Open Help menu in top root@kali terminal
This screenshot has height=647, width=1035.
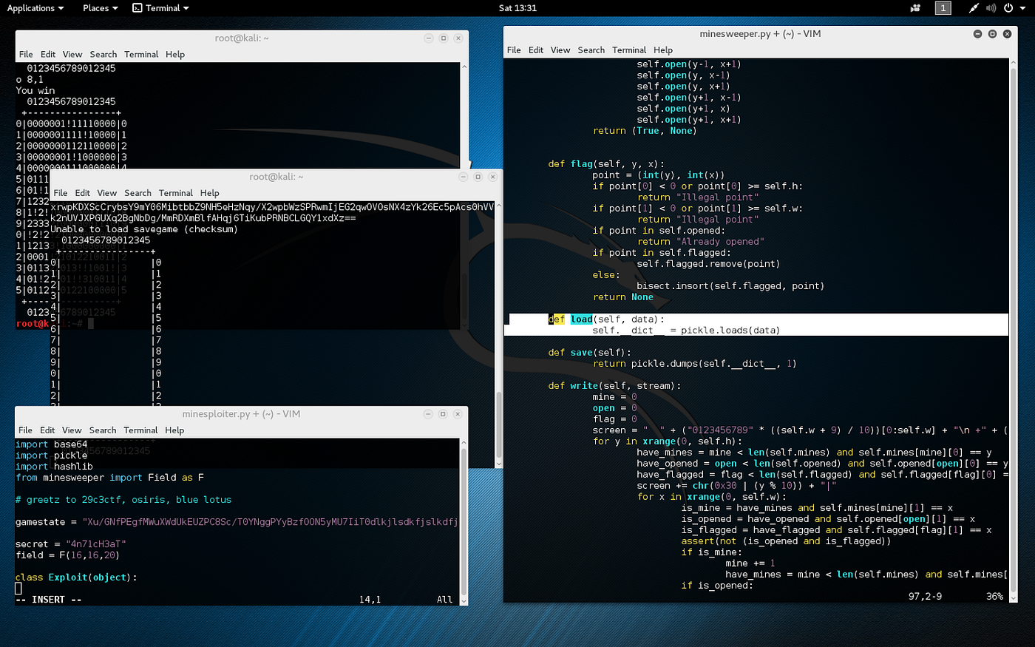pos(175,55)
